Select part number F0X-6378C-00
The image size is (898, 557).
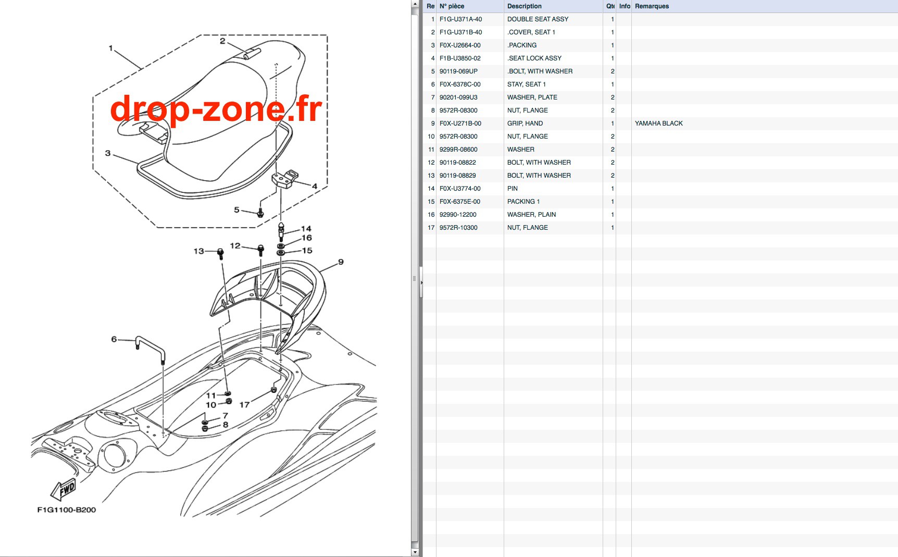[x=460, y=84]
